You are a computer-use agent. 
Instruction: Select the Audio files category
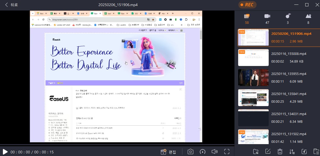(x=288, y=18)
